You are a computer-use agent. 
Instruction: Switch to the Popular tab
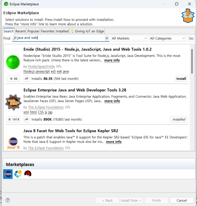(33, 31)
